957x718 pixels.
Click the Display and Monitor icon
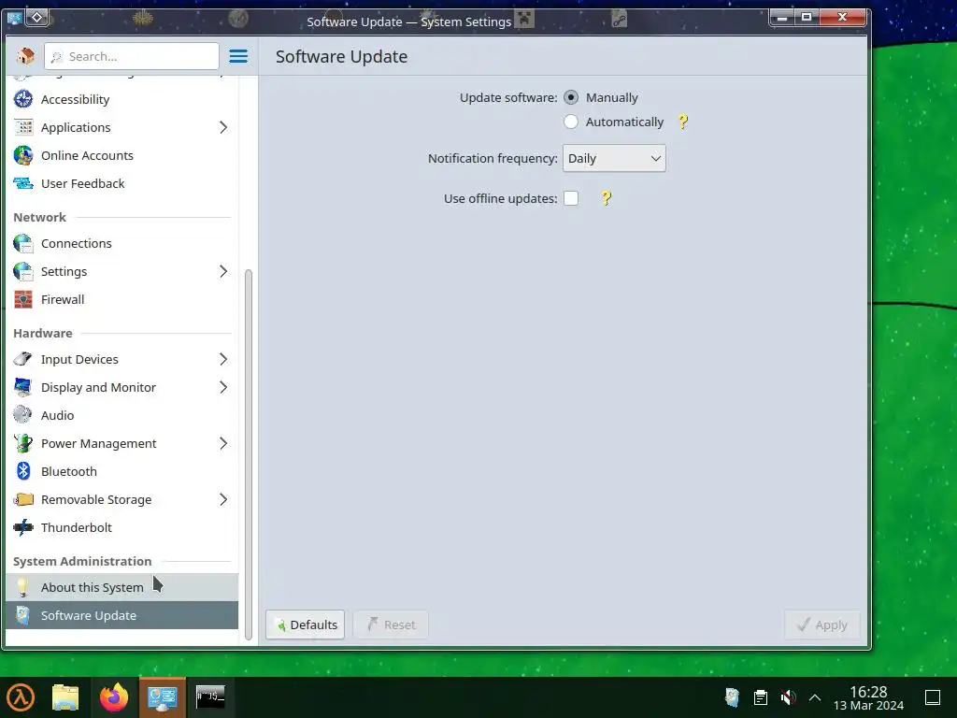[x=23, y=387]
